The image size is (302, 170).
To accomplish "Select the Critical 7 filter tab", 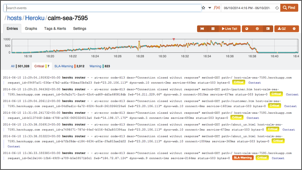I will (x=42, y=66).
